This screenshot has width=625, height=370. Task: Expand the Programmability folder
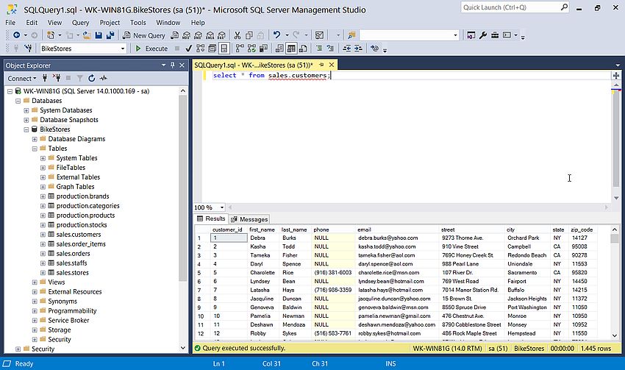tap(35, 311)
